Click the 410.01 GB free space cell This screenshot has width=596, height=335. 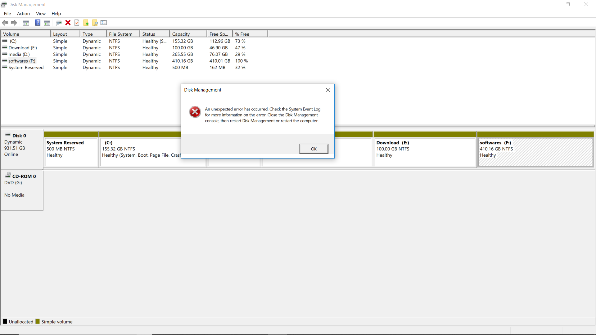220,61
